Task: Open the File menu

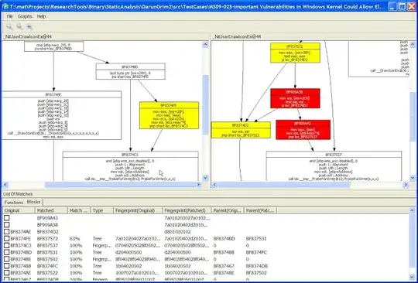Action: coord(9,16)
